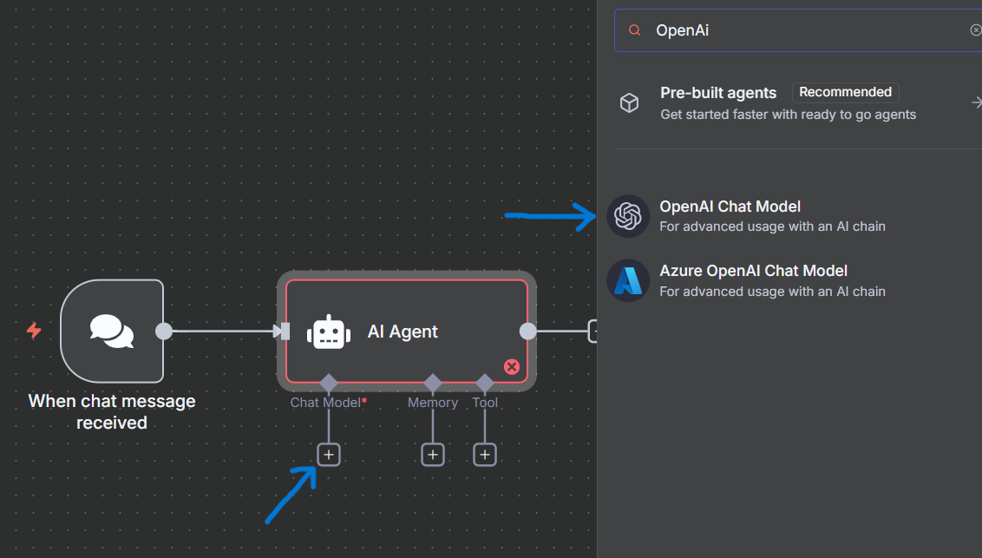Click the magnifier icon in search box

634,30
